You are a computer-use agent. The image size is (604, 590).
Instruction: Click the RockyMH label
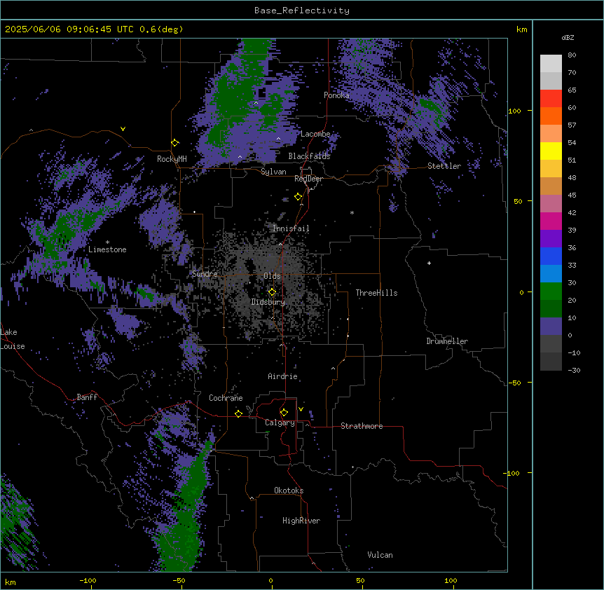[172, 159]
